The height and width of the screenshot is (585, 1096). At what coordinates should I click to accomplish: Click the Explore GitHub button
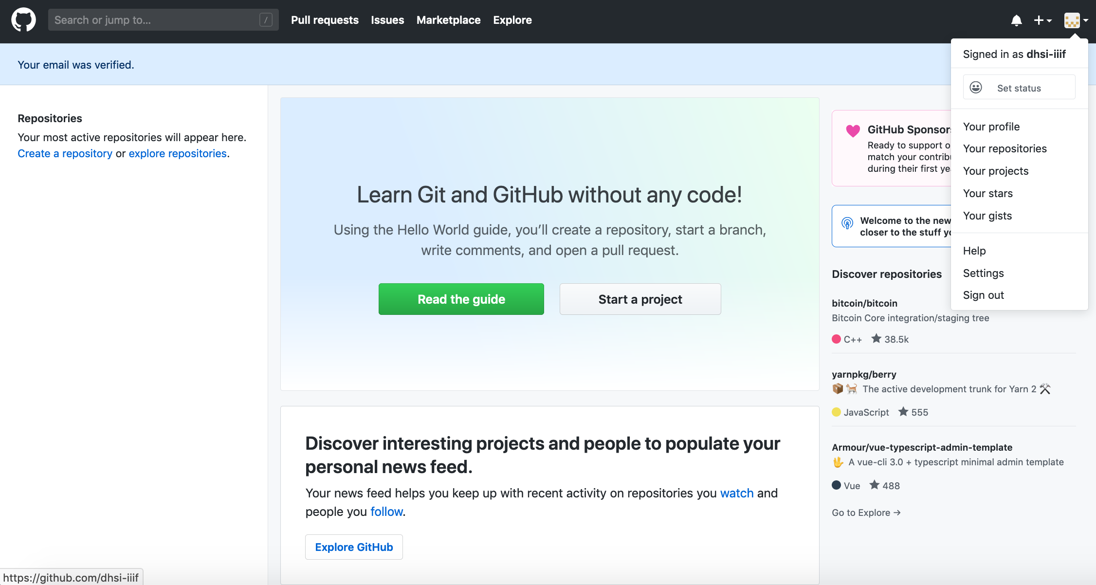[x=354, y=547]
